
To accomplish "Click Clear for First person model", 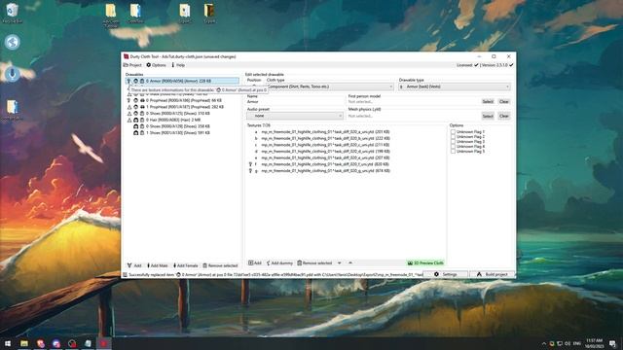I will (504, 101).
